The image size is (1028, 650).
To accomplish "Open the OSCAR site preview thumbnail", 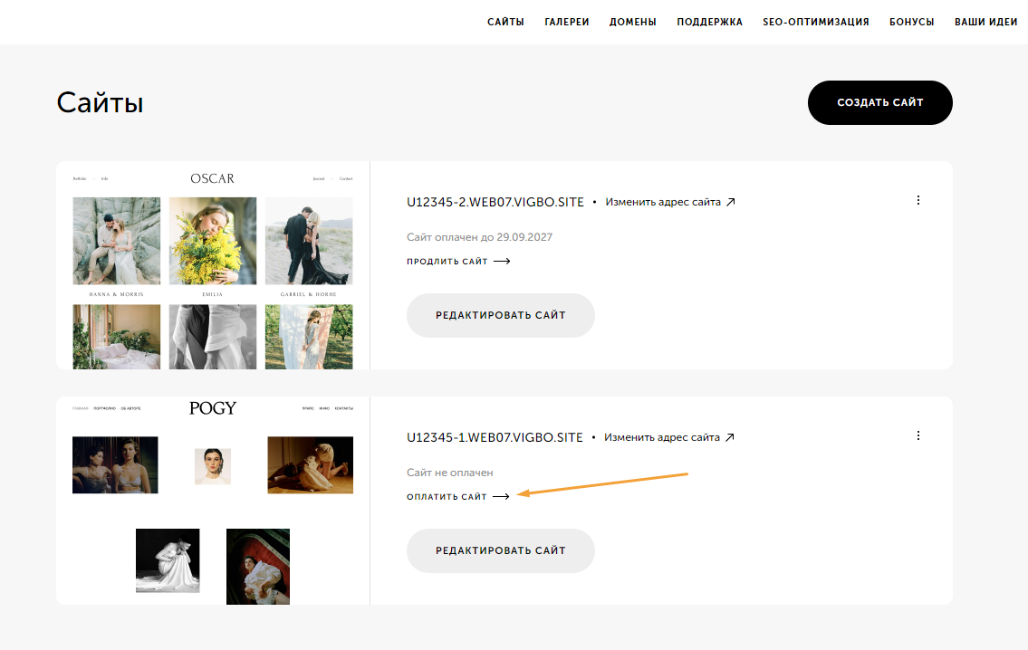I will pyautogui.click(x=213, y=265).
